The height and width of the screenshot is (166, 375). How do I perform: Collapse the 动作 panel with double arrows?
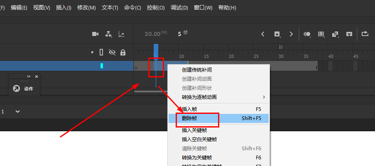(29, 76)
